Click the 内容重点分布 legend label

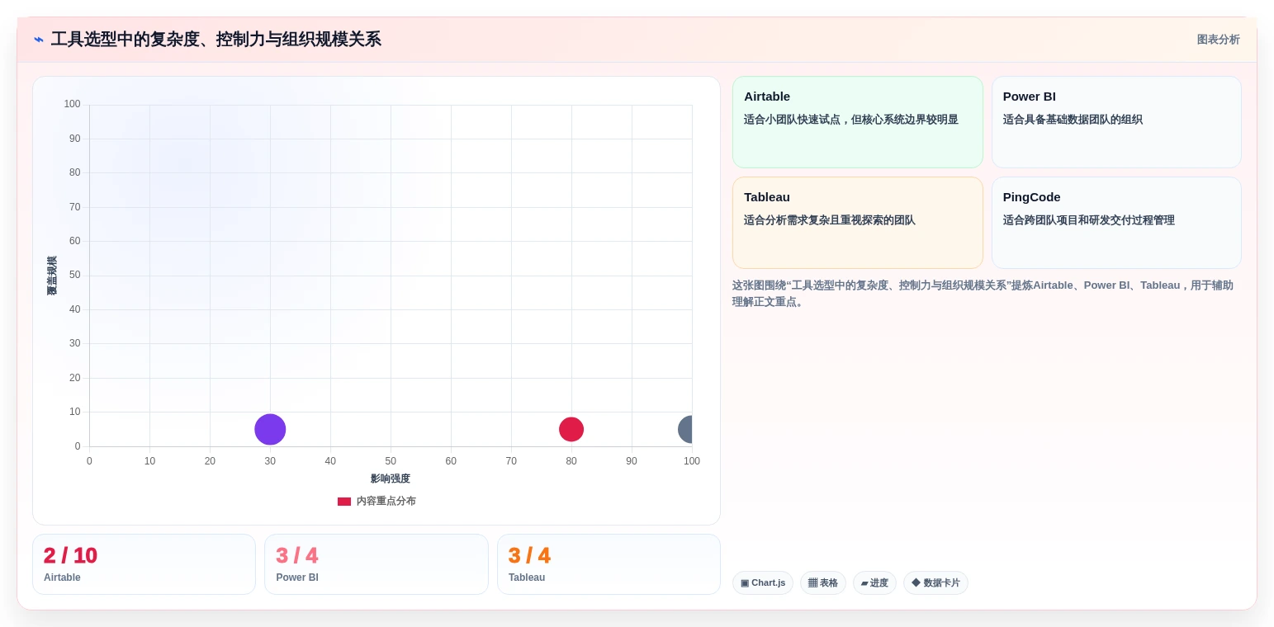[x=386, y=502]
